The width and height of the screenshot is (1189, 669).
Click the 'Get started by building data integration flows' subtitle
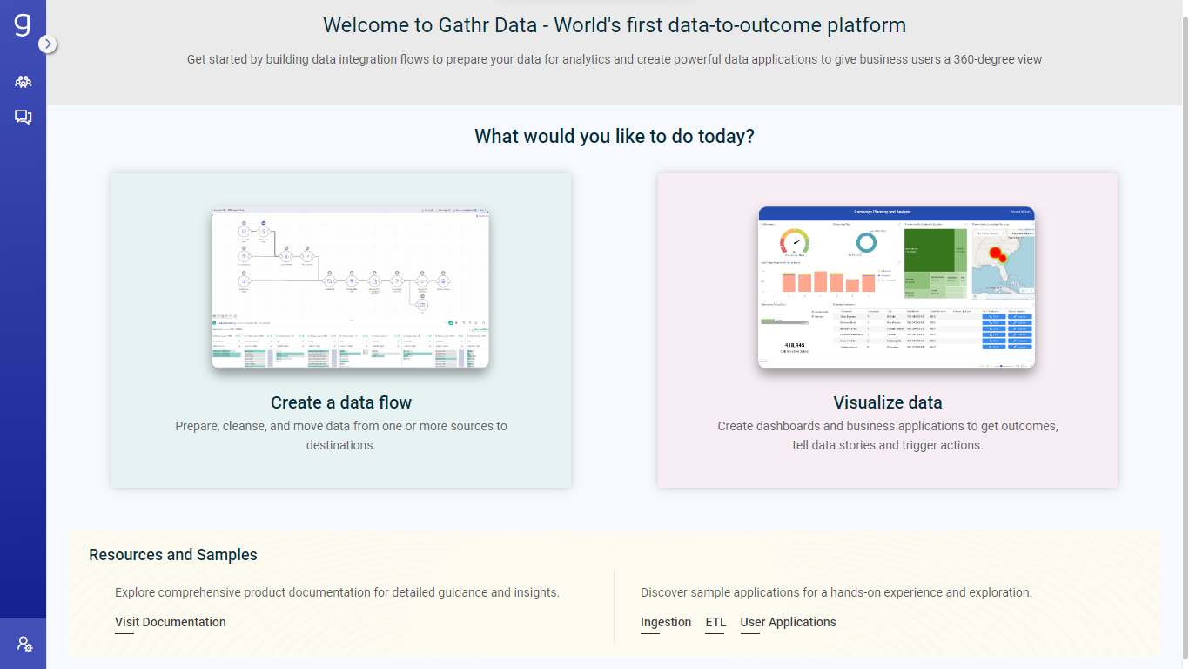tap(615, 59)
